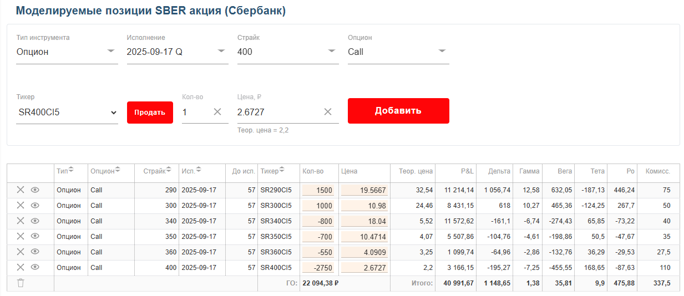The width and height of the screenshot is (684, 296).
Task: Edit price field of SR290CI5 row
Action: pos(365,190)
